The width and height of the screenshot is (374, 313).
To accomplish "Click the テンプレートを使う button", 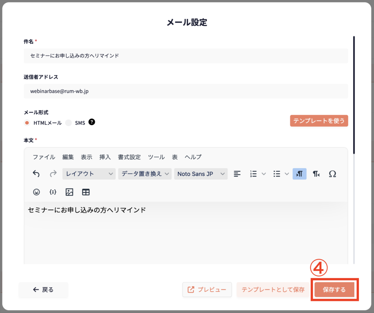I will point(319,121).
